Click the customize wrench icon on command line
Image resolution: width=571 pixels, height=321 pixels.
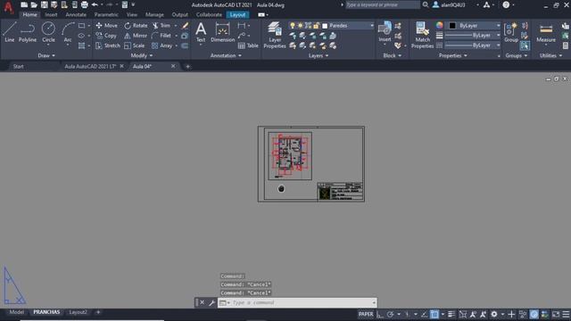pos(211,302)
